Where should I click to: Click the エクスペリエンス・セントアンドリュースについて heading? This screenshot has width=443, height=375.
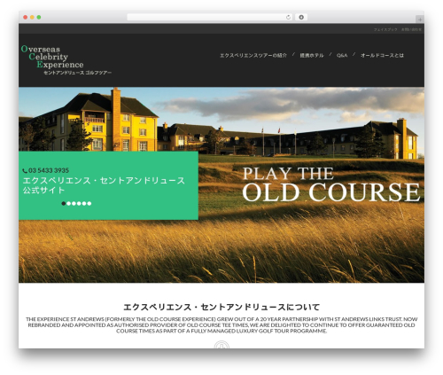click(221, 307)
